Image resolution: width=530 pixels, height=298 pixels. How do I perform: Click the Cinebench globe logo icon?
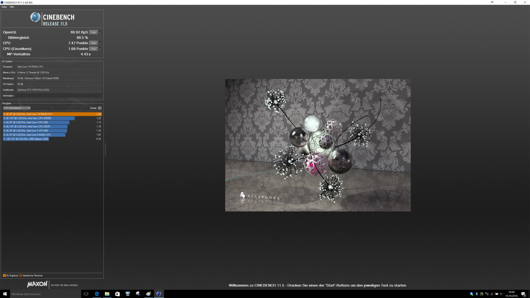(35, 17)
